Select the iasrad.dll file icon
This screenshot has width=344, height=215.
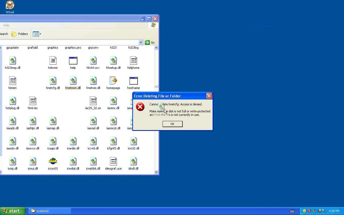(93, 121)
